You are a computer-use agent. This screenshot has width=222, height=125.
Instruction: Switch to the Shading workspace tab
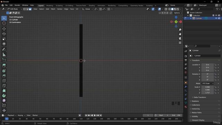click(x=92, y=6)
